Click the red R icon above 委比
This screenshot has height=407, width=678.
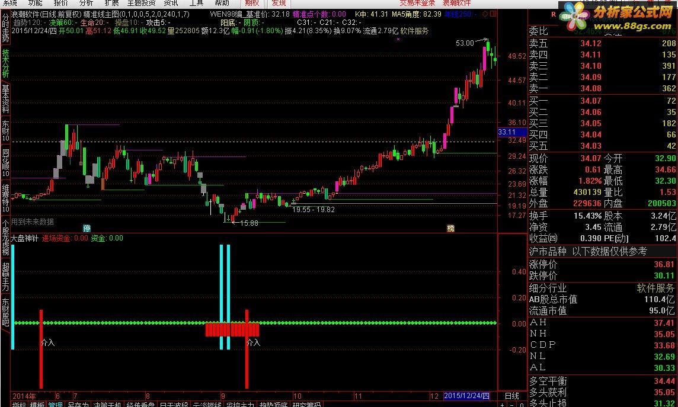point(554,15)
